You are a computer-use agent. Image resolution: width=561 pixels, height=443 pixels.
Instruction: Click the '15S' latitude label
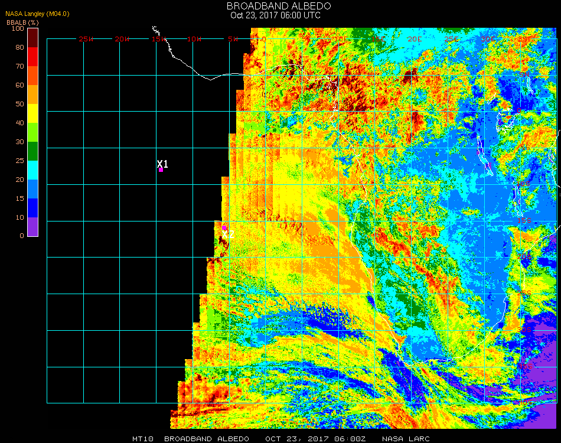(x=524, y=220)
